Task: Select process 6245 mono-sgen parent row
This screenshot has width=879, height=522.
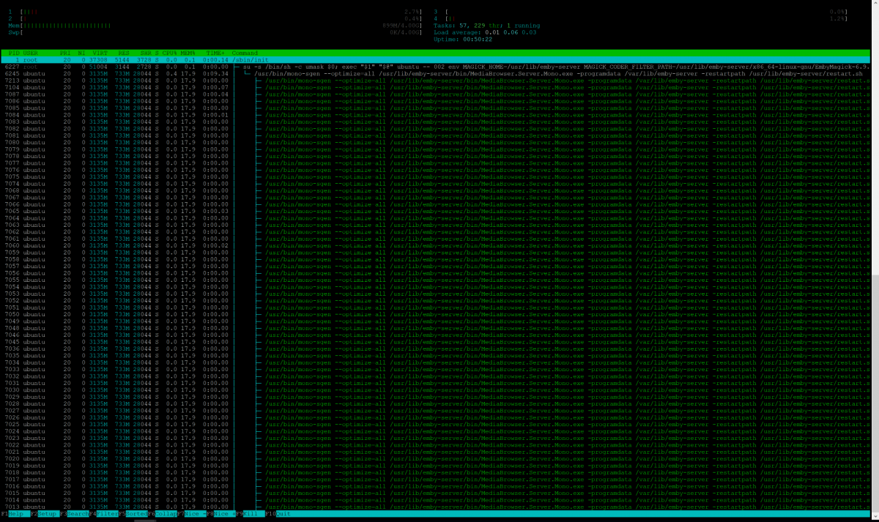Action: [x=435, y=74]
